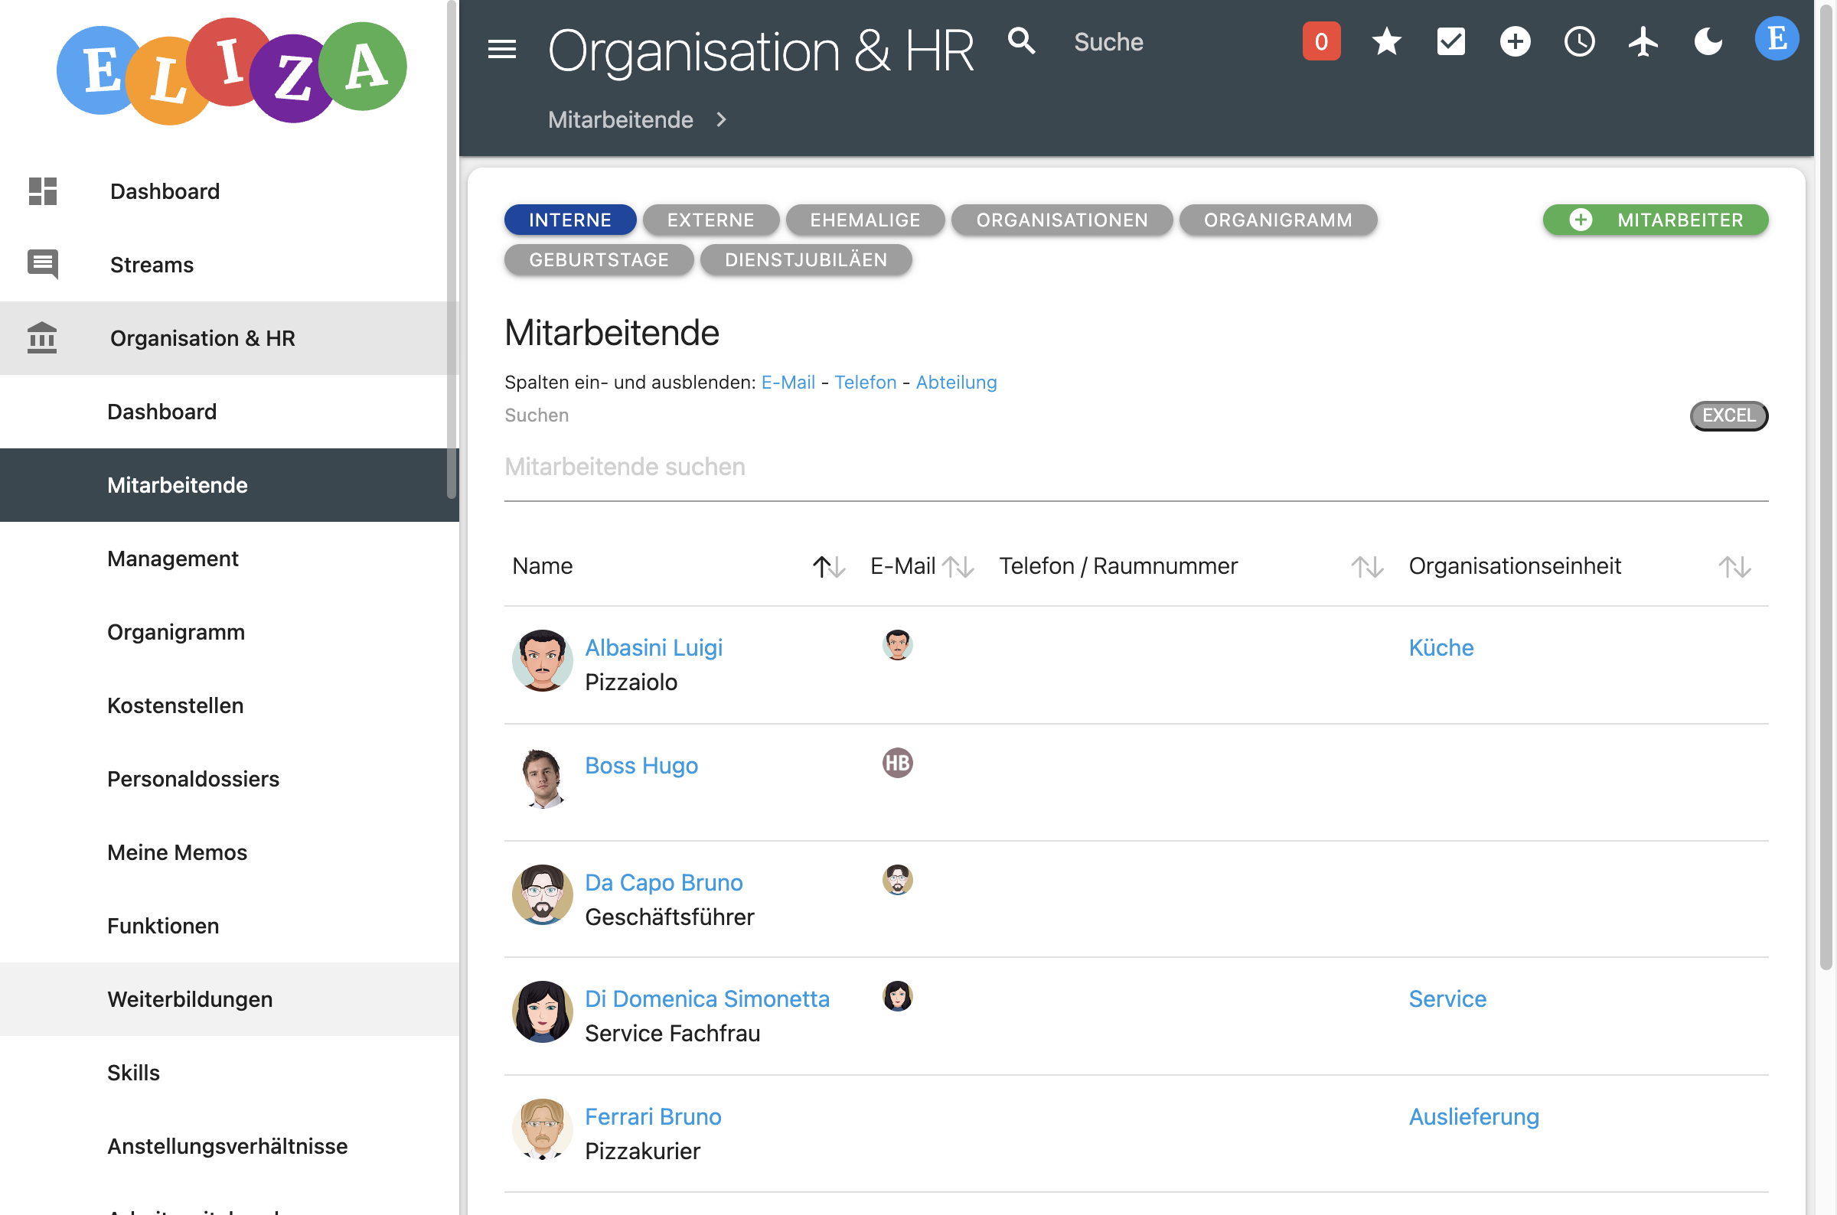The width and height of the screenshot is (1837, 1215).
Task: Open Boss Hugo profile photo
Action: pyautogui.click(x=542, y=778)
